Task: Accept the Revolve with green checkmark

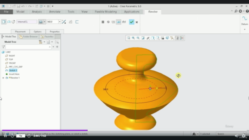Action: point(132,22)
